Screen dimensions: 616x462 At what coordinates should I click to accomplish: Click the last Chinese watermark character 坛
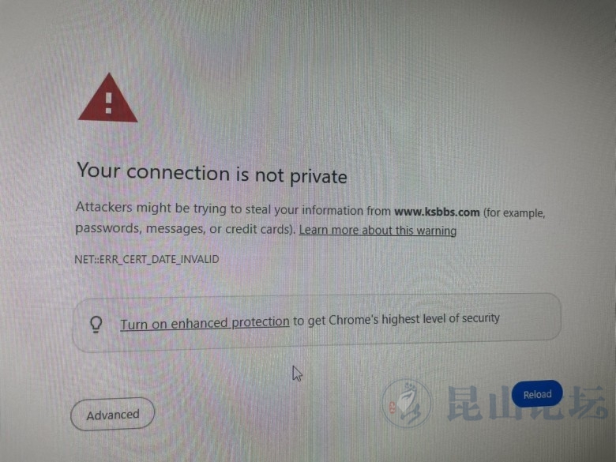coord(590,402)
